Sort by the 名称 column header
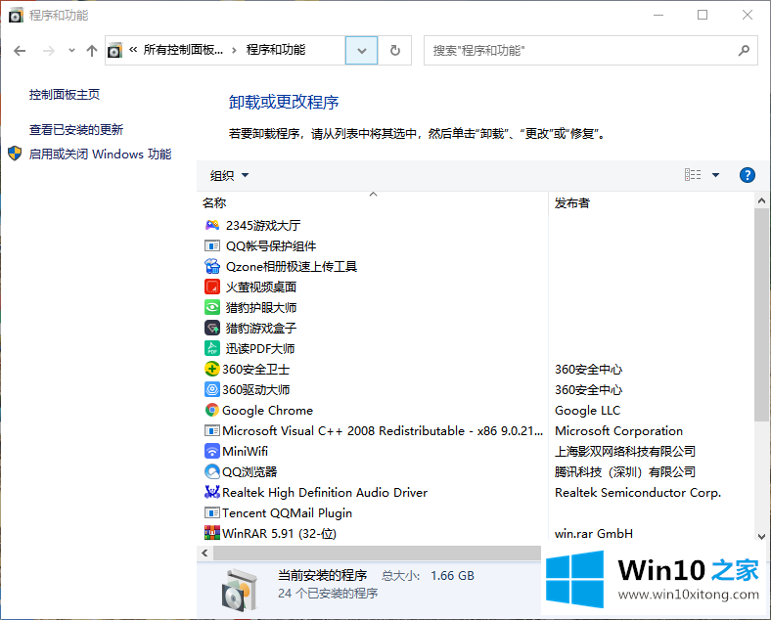Image resolution: width=771 pixels, height=620 pixels. click(x=372, y=202)
